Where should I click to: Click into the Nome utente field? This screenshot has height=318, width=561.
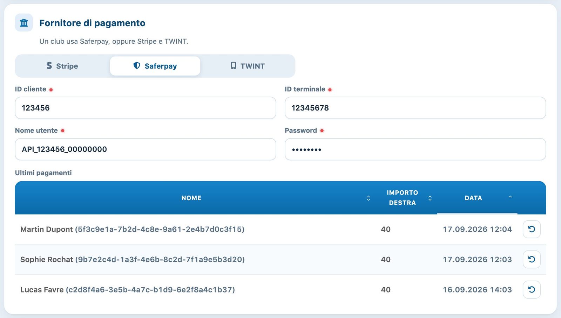pos(146,149)
